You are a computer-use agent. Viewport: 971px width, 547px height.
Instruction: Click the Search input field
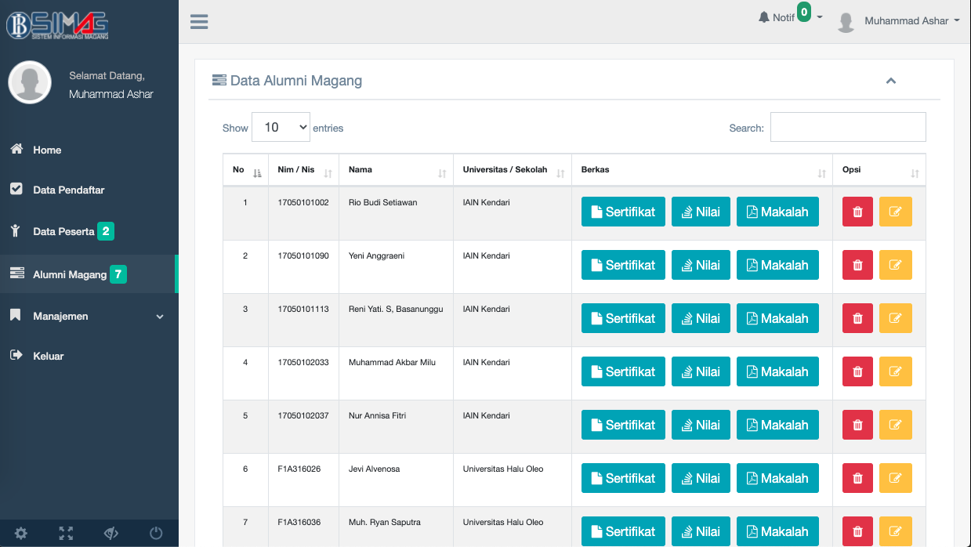click(x=848, y=127)
